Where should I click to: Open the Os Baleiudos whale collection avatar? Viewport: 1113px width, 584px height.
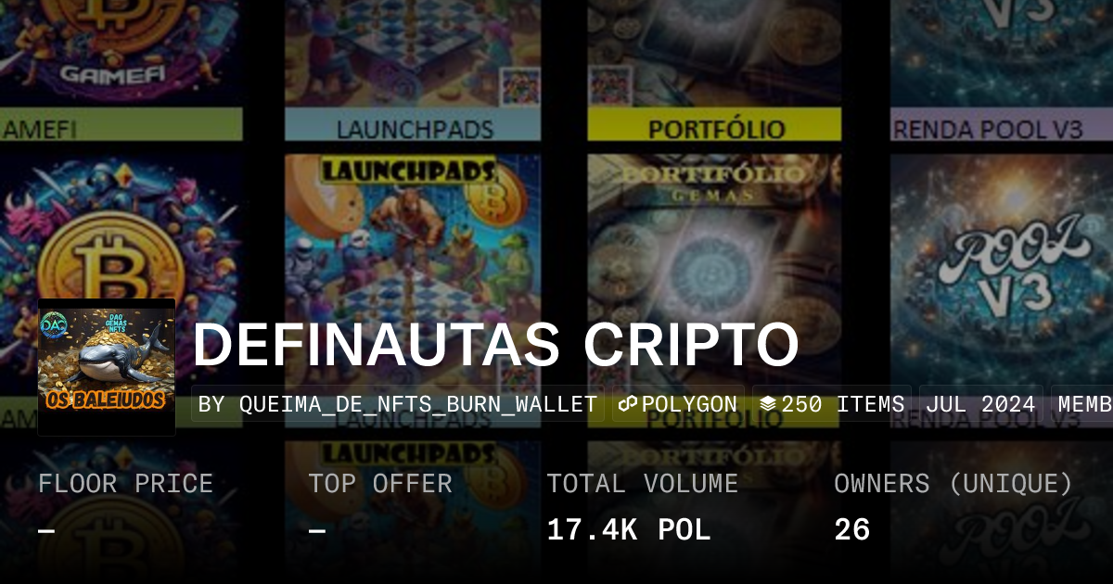tap(107, 367)
